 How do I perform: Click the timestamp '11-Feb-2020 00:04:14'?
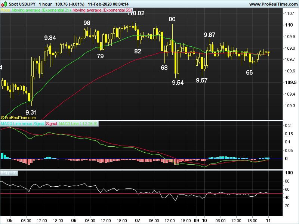[x=108, y=4]
